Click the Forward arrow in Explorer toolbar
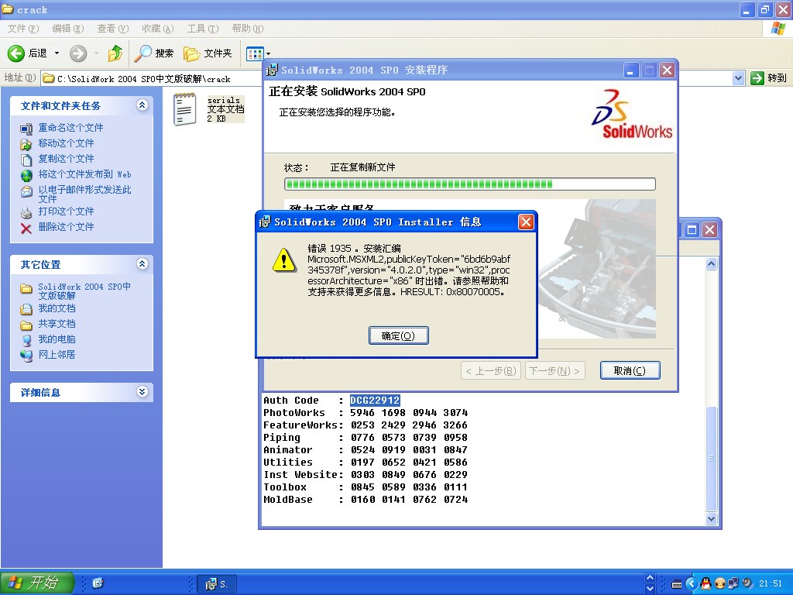The image size is (793, 595). [x=78, y=53]
